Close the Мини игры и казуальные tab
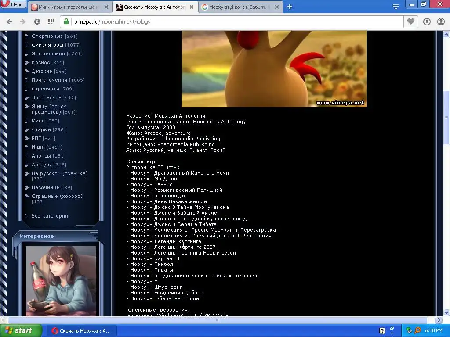 pos(106,7)
